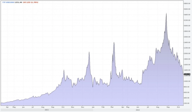The height and width of the screenshot is (112, 192).
Task: Click the TTF USD1000 symbol label
Action: click(8, 2)
